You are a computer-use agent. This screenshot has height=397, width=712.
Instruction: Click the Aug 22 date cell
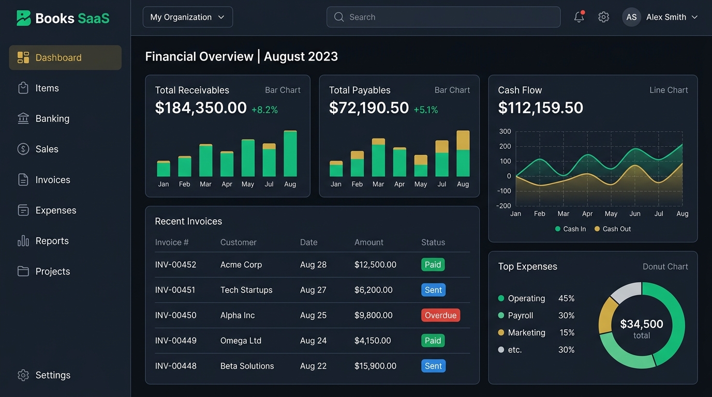313,366
